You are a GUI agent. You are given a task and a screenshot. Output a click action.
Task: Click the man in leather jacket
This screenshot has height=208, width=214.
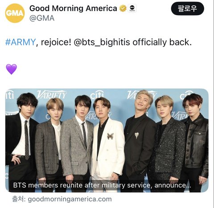click(195, 141)
